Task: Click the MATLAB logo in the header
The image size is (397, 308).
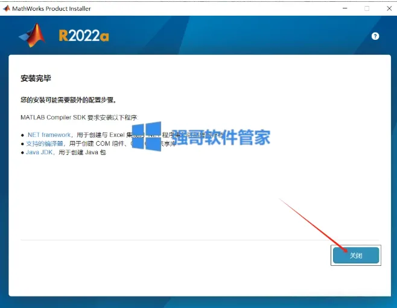Action: [x=33, y=36]
